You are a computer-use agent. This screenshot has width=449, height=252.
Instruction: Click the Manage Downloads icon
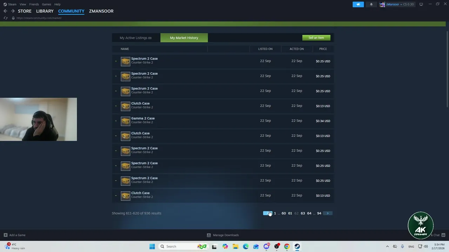(x=209, y=235)
